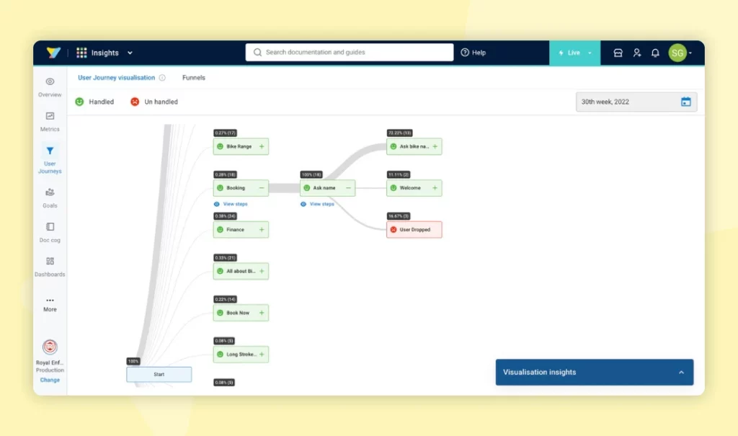
Task: Expand the Insights module dropdown
Action: pos(130,53)
